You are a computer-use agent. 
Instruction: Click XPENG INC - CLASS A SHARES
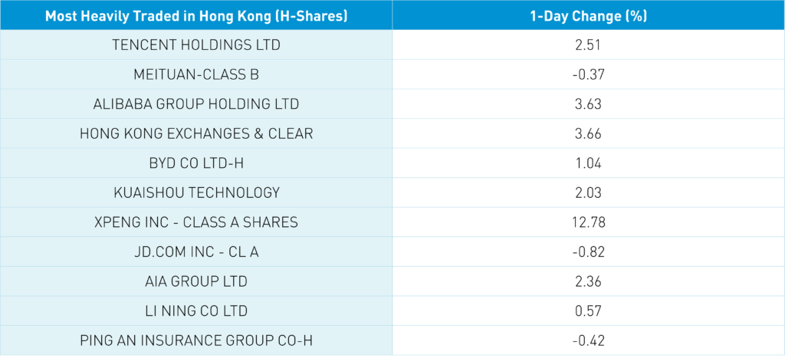click(x=196, y=222)
